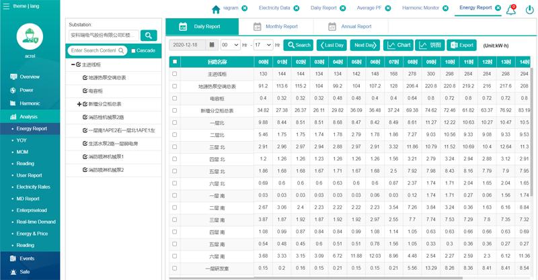Open the start hour dropdown showing 00
The height and width of the screenshot is (280, 538).
coord(229,45)
